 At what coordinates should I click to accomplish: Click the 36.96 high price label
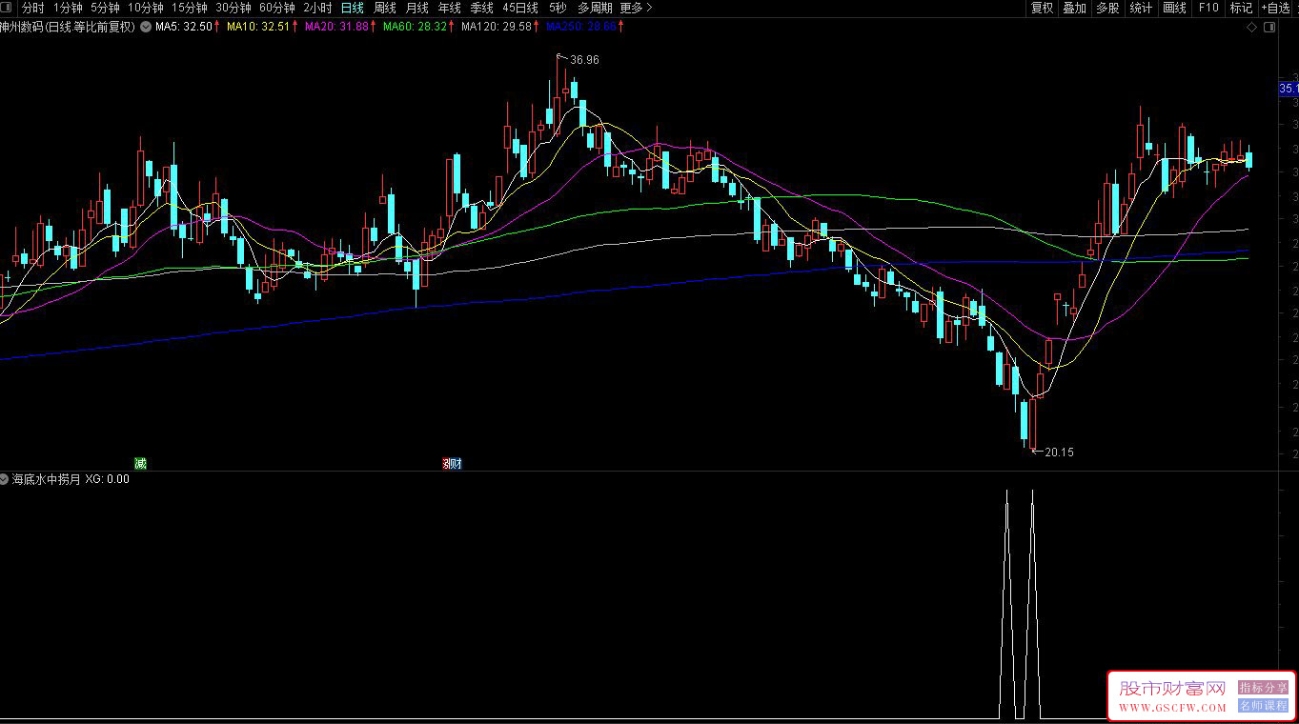(584, 60)
